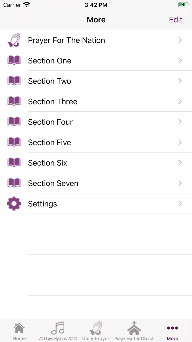Tap the book icon next to Section Six
Image resolution: width=192 pixels, height=342 pixels.
tap(14, 163)
